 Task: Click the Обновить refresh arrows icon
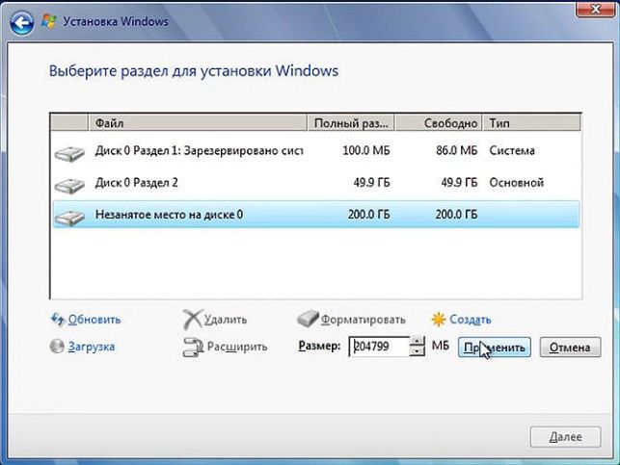[x=57, y=320]
